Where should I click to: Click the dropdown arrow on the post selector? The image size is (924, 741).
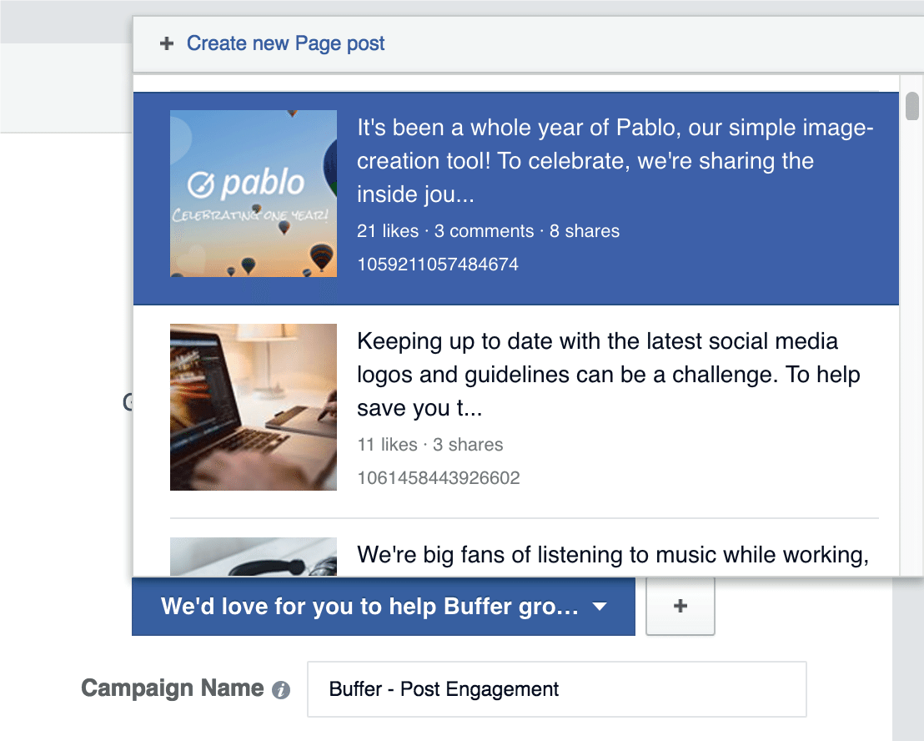(599, 607)
